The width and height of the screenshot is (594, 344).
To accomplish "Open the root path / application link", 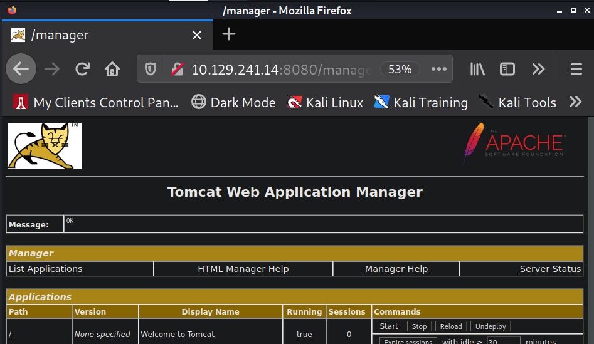I will click(10, 335).
